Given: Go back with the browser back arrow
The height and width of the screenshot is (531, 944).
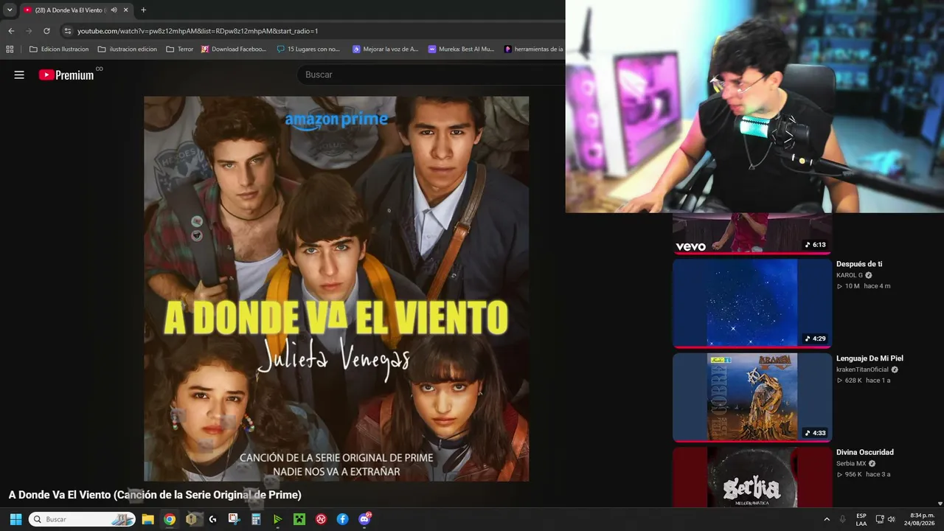Looking at the screenshot, I should pyautogui.click(x=11, y=31).
